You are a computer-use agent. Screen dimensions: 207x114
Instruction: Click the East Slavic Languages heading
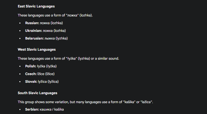[x=36, y=6]
